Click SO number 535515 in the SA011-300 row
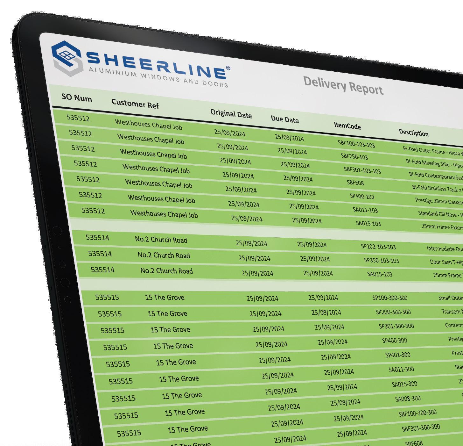Screen dimensions: 463x446 click(121, 381)
